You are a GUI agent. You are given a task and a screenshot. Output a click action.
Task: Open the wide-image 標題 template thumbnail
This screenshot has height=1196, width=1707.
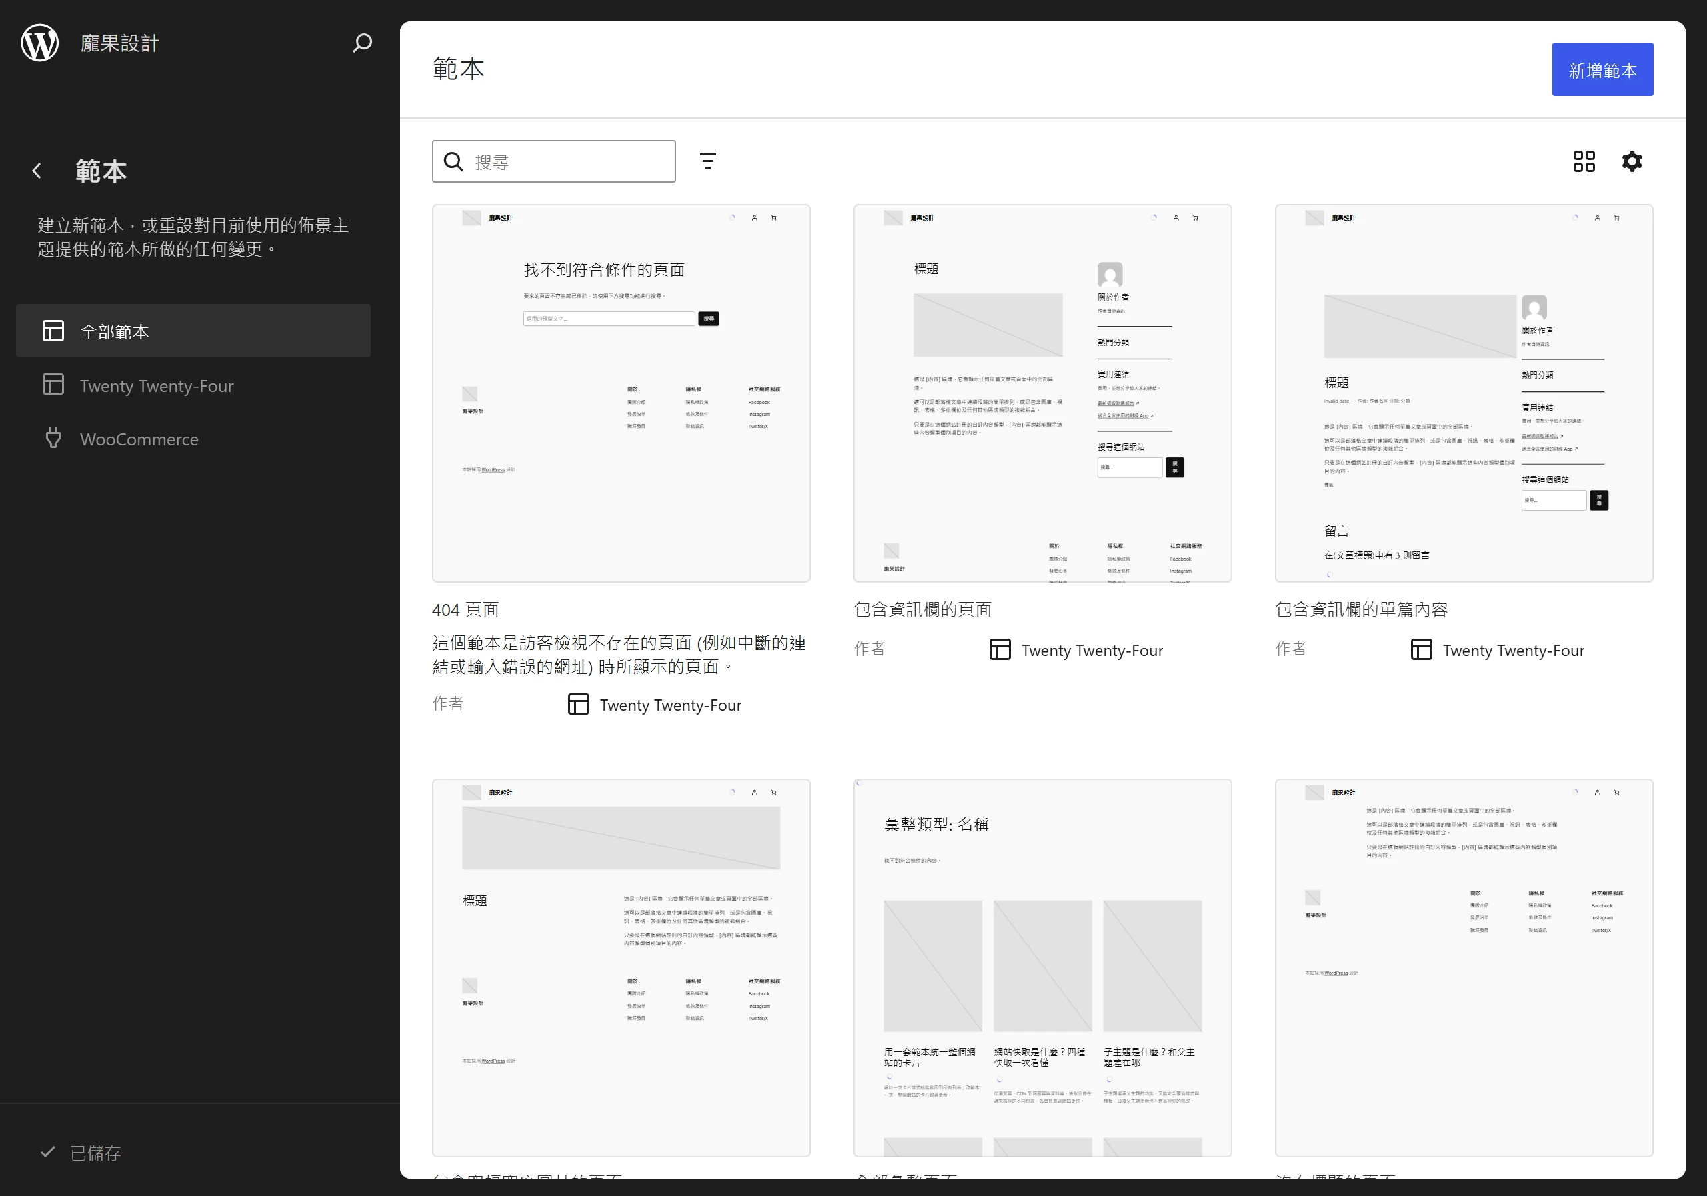tap(621, 968)
